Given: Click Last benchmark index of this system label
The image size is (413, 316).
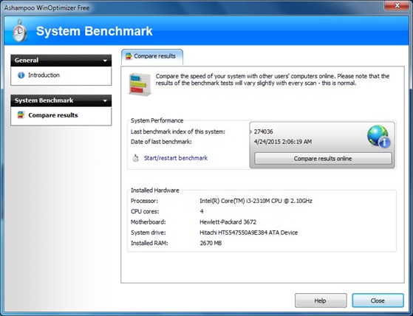Looking at the screenshot, I should 178,131.
